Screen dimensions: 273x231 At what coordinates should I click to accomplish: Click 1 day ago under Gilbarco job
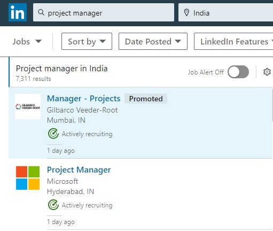tap(61, 151)
